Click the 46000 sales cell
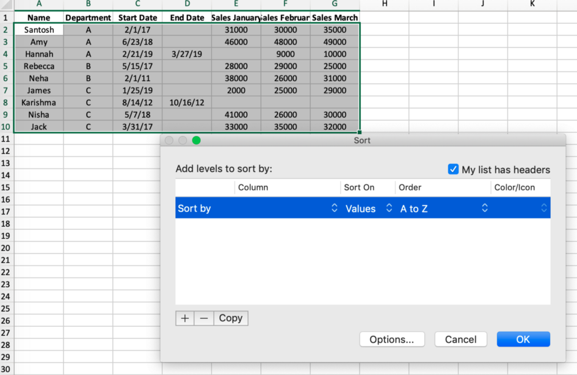This screenshot has width=577, height=375. [236, 42]
